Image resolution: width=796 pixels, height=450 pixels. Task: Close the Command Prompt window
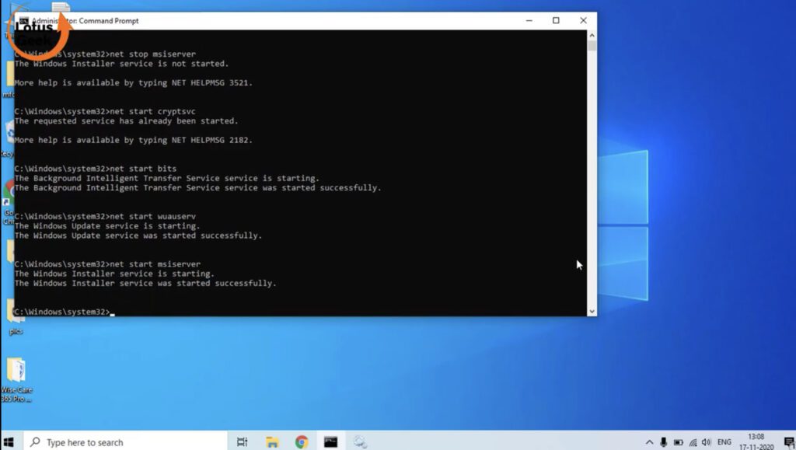tap(583, 20)
